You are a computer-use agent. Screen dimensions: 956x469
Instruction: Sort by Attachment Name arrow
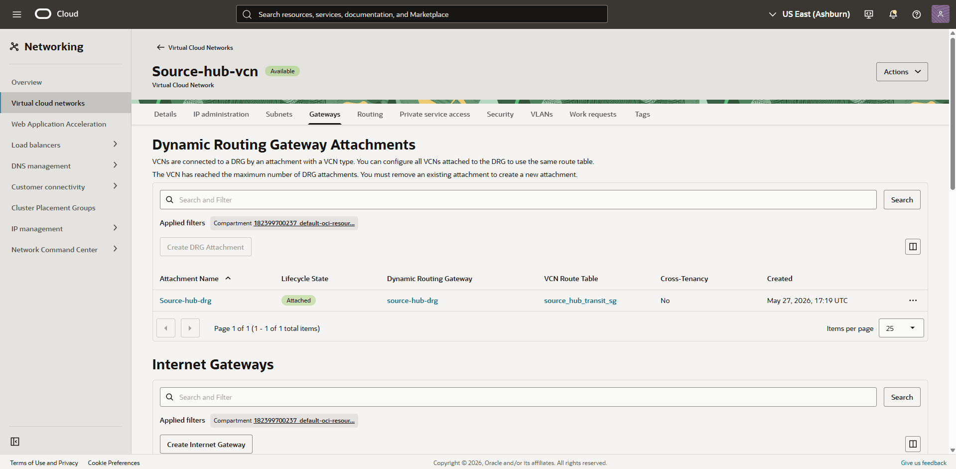coord(228,279)
